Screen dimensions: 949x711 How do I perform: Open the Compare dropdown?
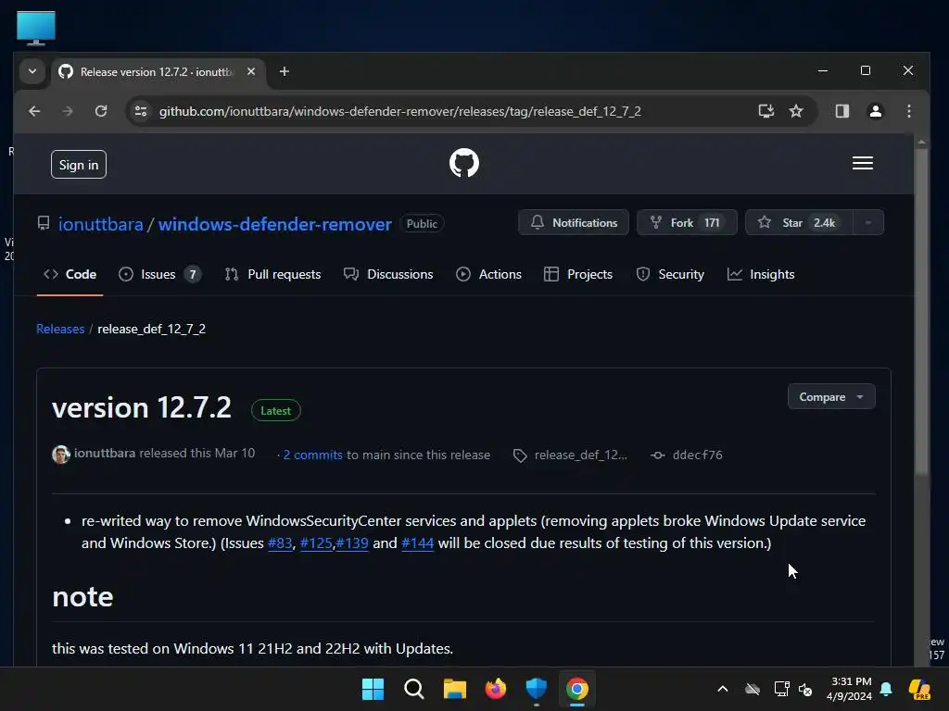pyautogui.click(x=831, y=396)
